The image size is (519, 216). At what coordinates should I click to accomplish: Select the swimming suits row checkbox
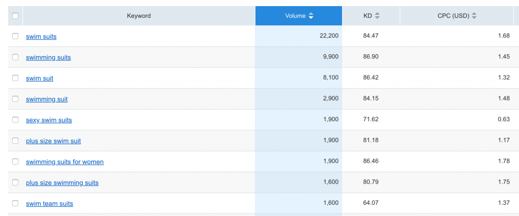click(15, 57)
